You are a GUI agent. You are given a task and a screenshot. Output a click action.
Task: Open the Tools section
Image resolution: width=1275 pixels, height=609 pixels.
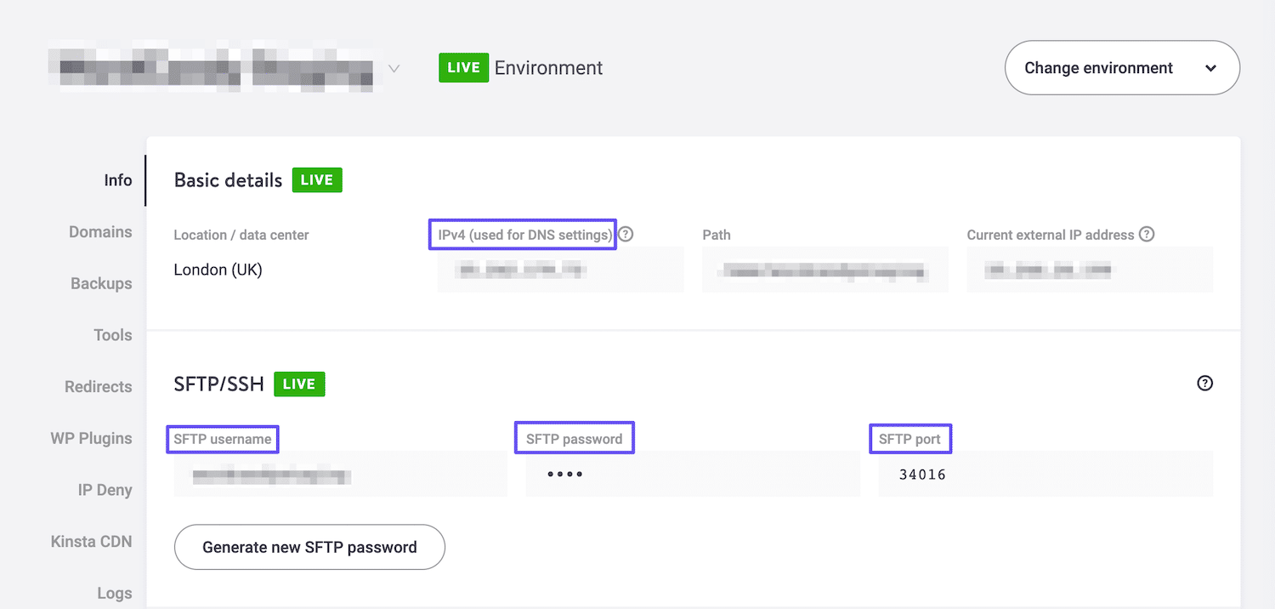point(113,335)
